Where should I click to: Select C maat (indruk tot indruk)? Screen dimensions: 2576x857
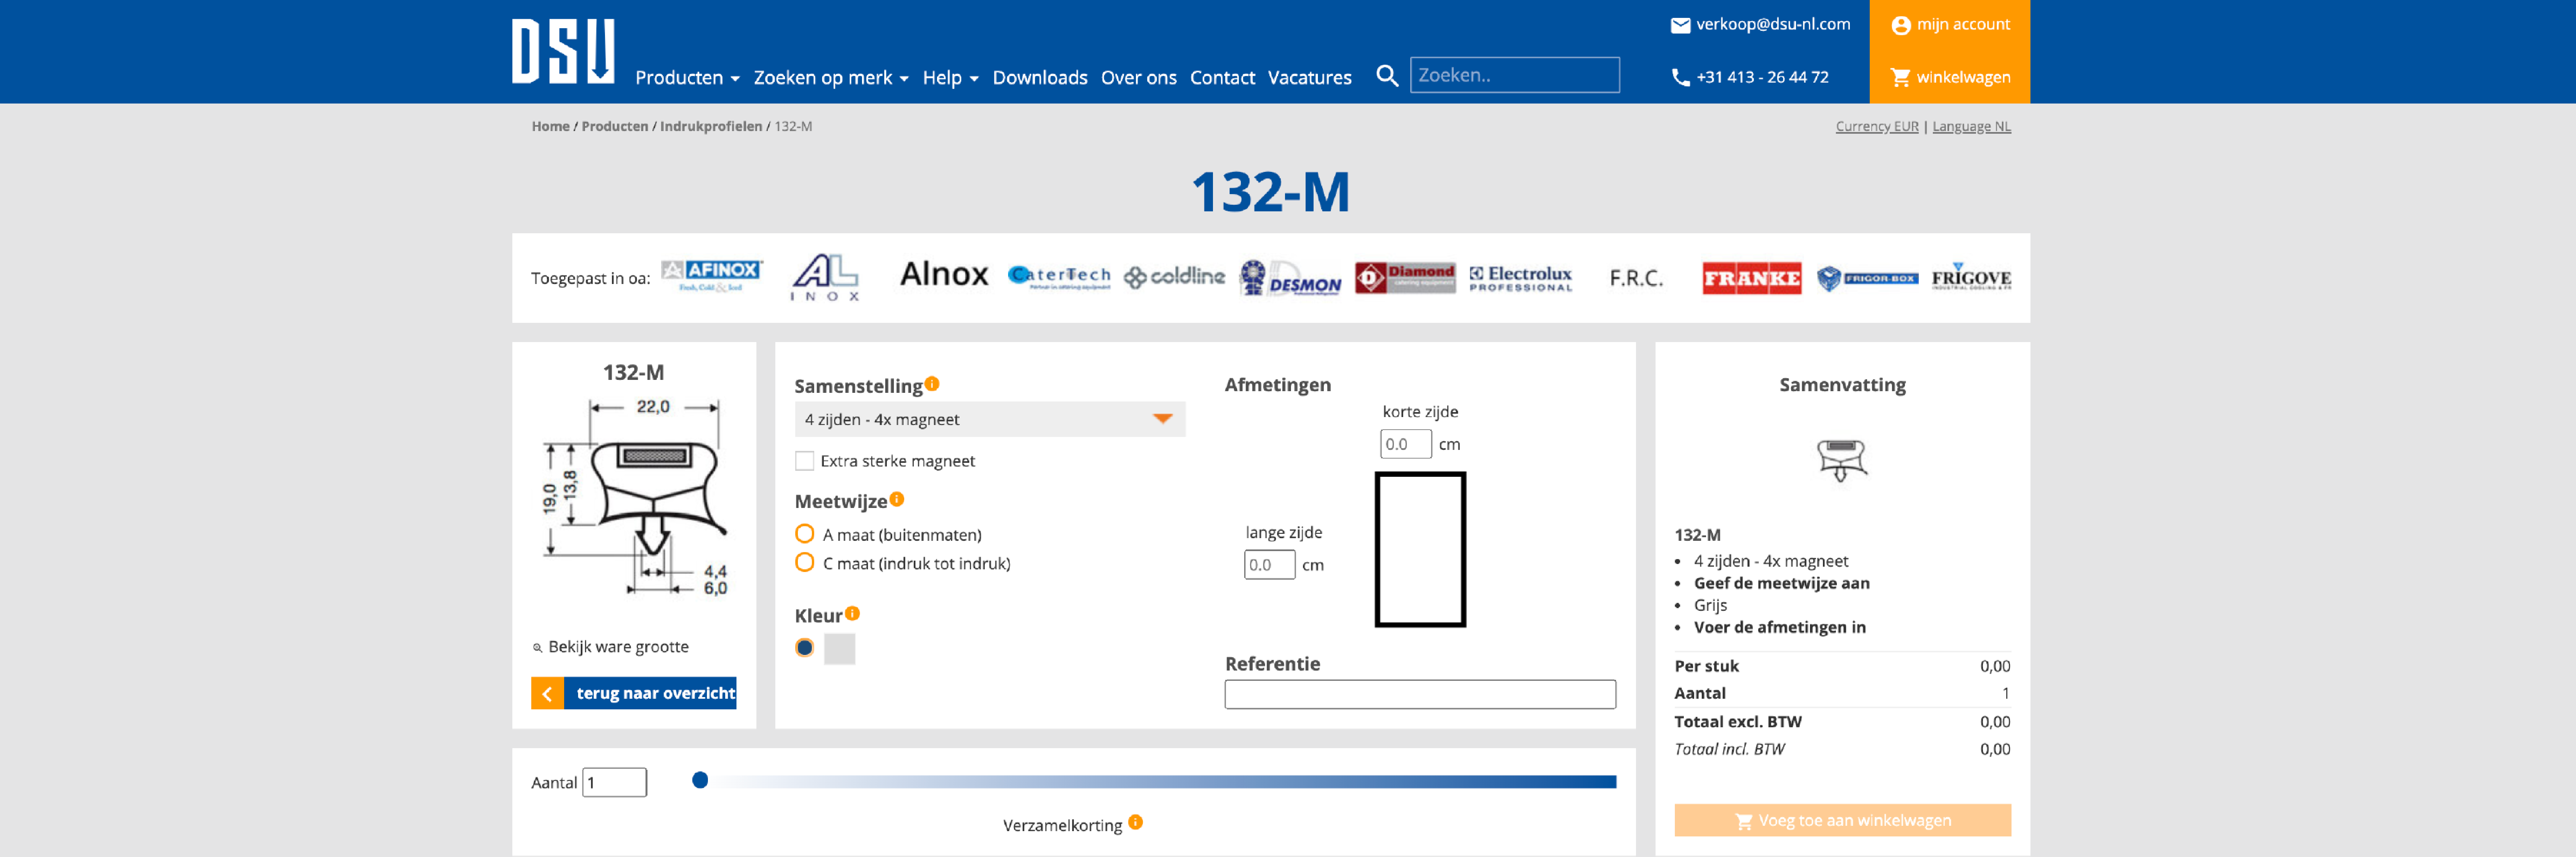point(805,562)
